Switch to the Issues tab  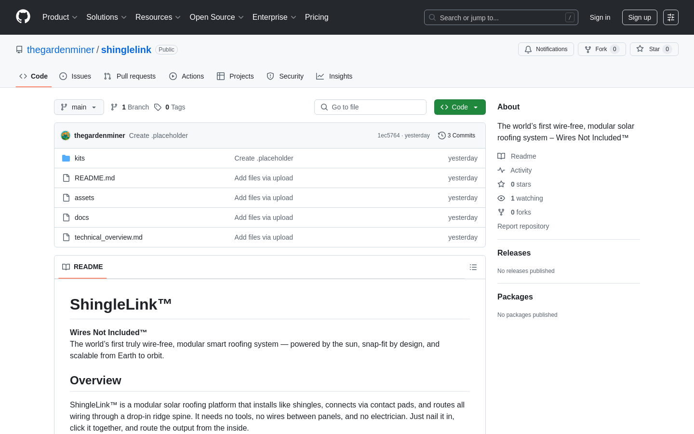75,76
